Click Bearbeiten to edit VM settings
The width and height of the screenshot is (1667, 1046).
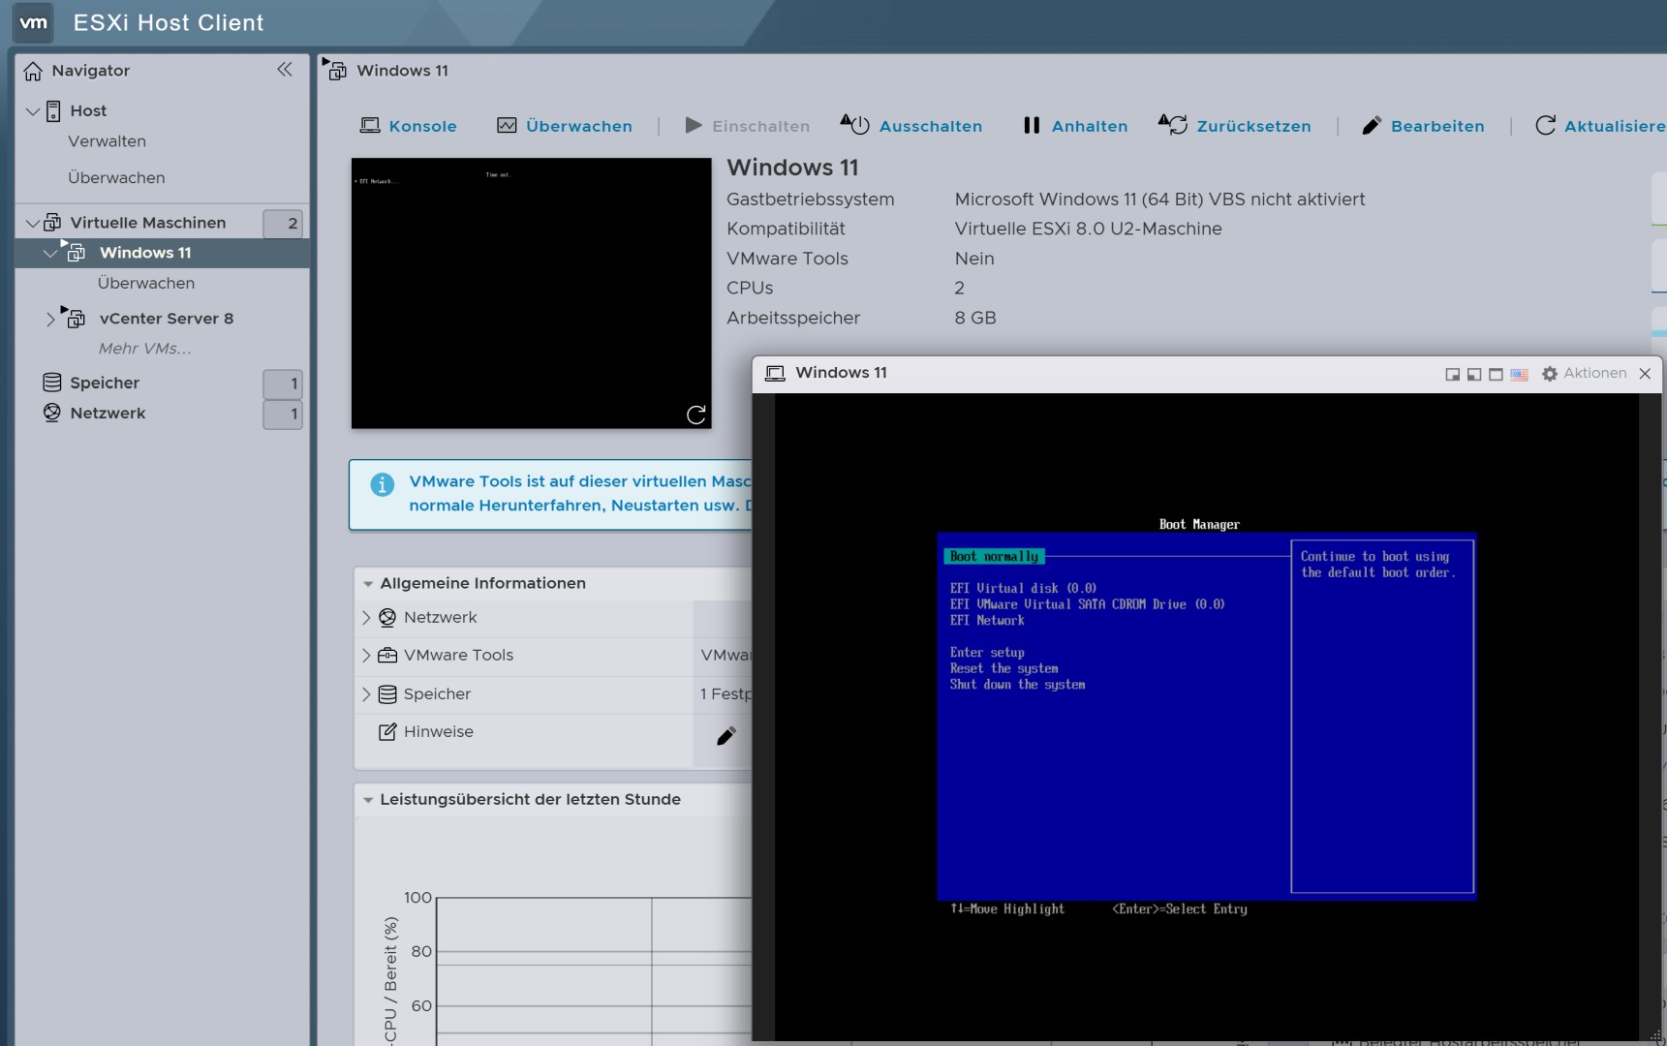coord(1437,126)
